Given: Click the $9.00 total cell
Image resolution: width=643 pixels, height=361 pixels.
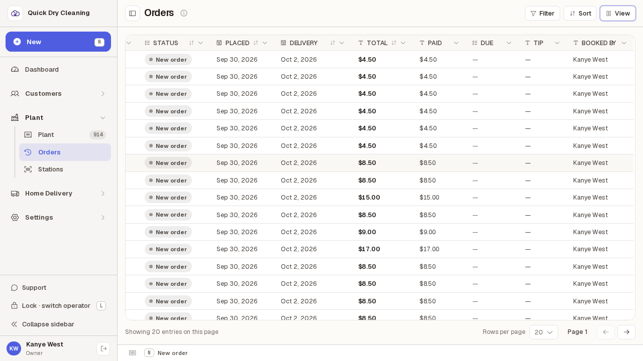Looking at the screenshot, I should (367, 232).
